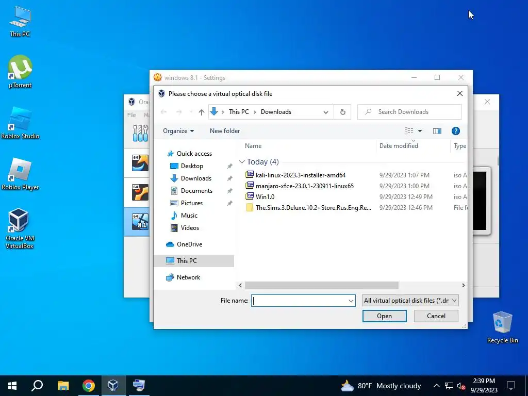Select The.Sims.3.Deluxe folder
This screenshot has width=528, height=396.
point(313,208)
